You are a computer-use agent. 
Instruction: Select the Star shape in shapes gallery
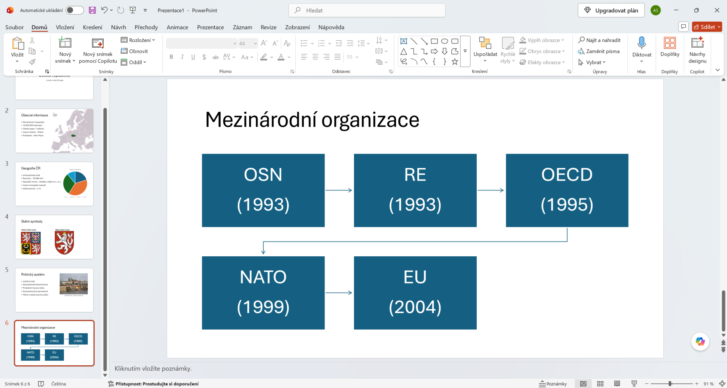455,62
